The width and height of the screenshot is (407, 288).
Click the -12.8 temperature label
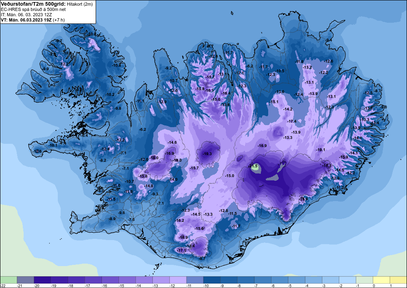[223, 210]
